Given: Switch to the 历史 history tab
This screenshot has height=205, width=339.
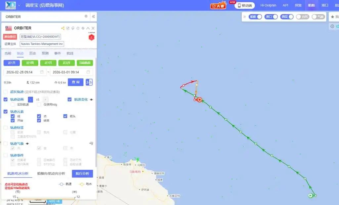Looking at the screenshot, I should pyautogui.click(x=33, y=54).
